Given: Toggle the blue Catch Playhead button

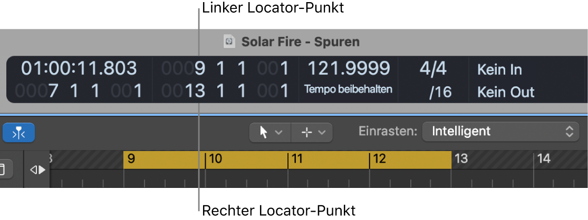Looking at the screenshot, I should tap(19, 133).
